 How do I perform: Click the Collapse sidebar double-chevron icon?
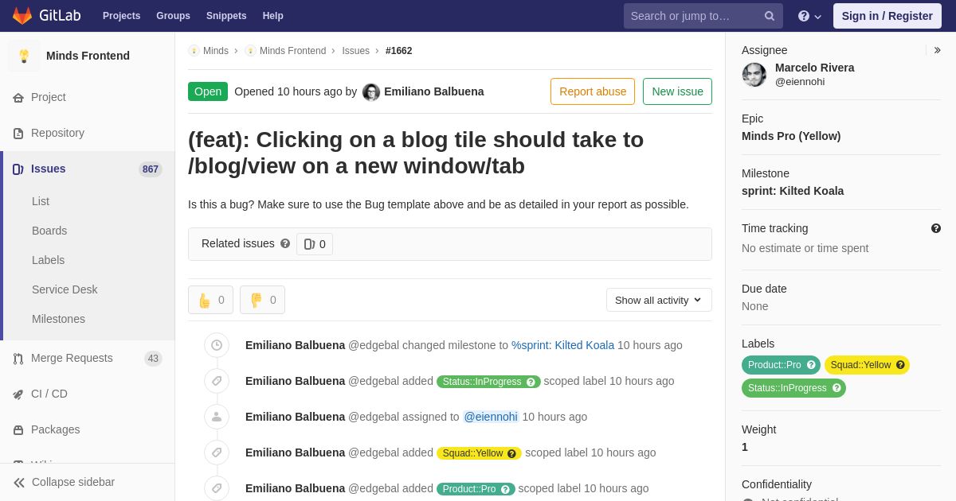coord(19,483)
